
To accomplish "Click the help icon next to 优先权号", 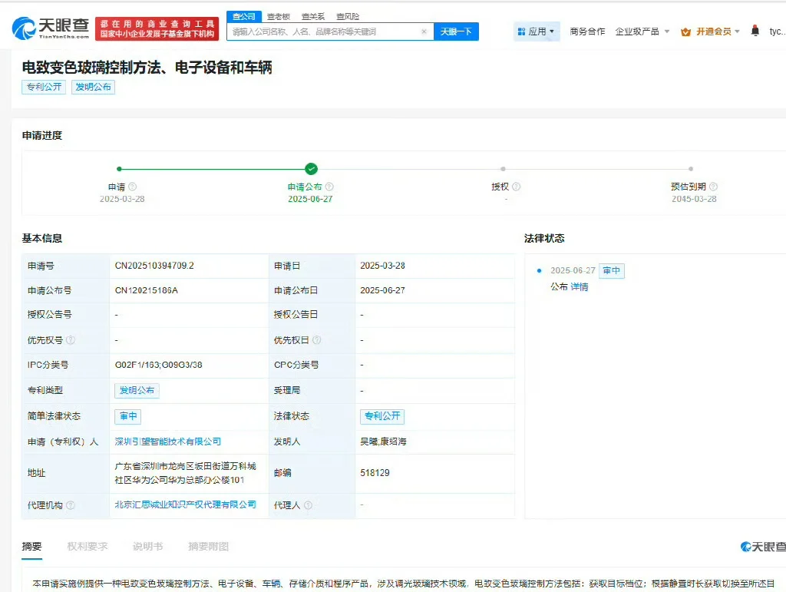I will pos(70,340).
